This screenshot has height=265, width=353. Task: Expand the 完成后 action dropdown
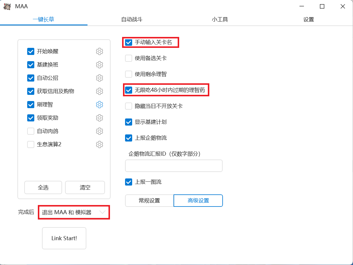pos(74,212)
